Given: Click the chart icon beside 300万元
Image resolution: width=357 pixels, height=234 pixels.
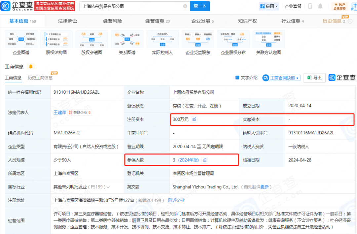Looking at the screenshot, I should [194, 119].
